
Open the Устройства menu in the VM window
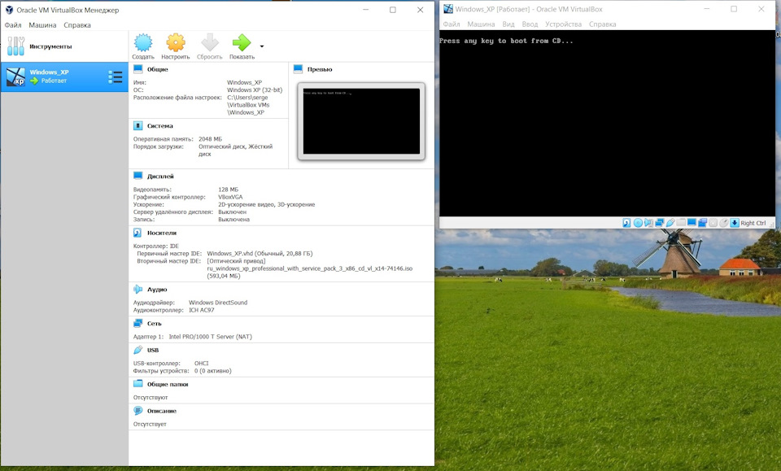(563, 24)
